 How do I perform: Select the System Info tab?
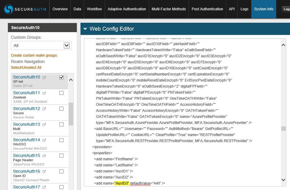264,9
